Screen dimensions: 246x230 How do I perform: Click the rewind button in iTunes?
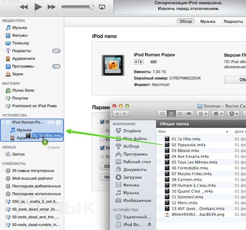click(24, 7)
